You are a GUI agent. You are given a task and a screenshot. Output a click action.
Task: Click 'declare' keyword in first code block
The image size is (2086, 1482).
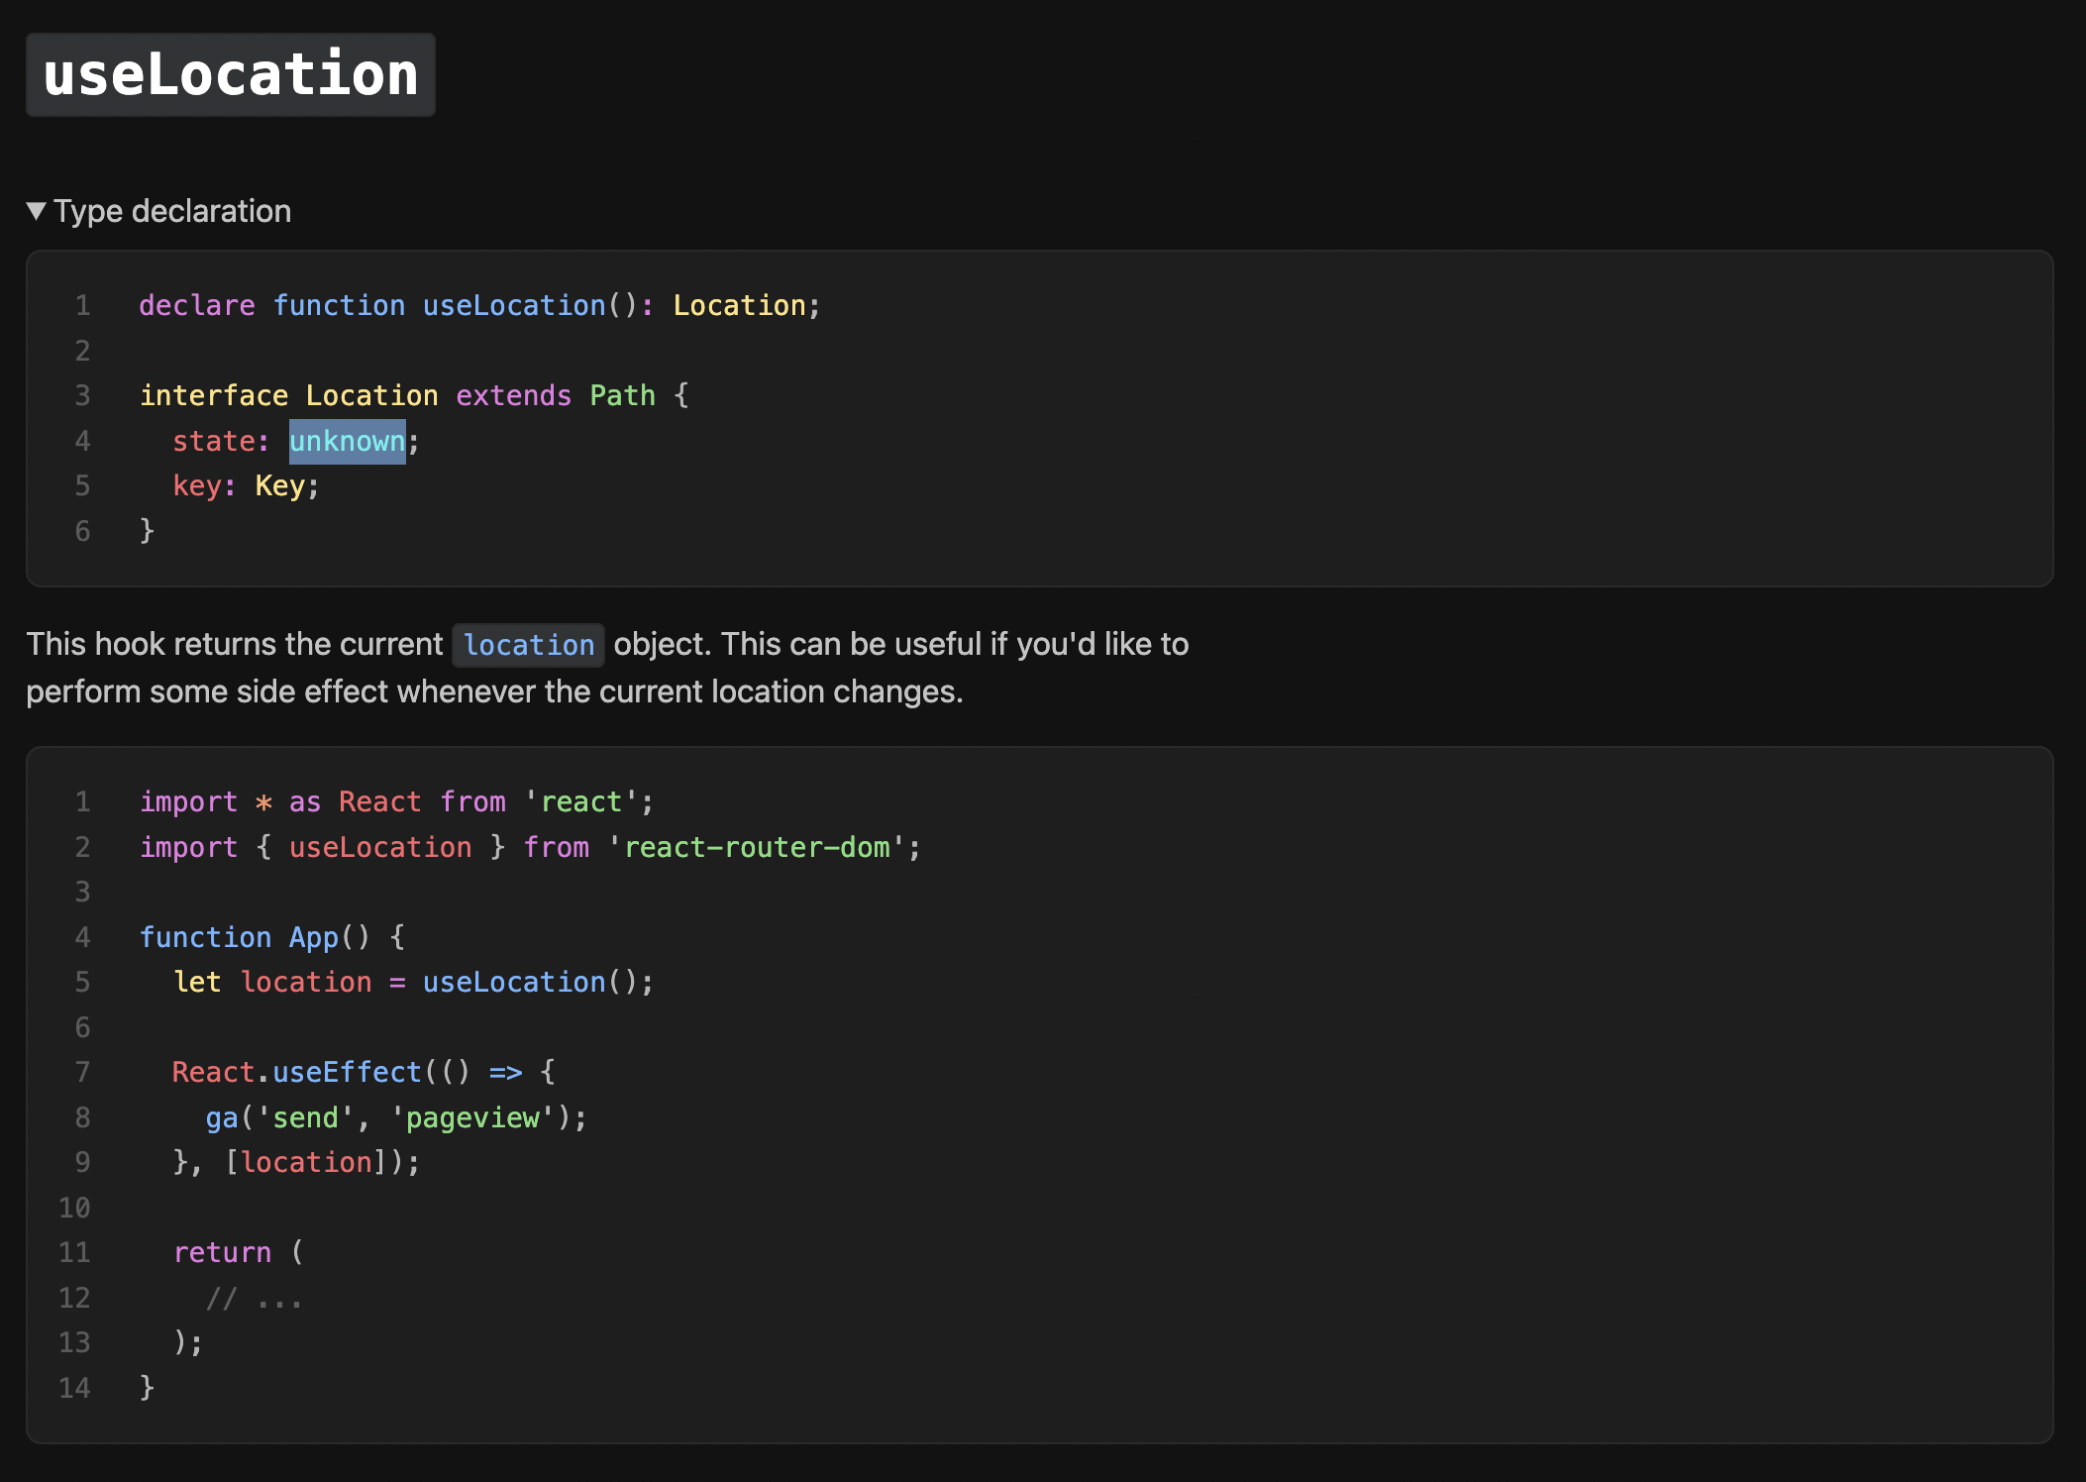196,305
